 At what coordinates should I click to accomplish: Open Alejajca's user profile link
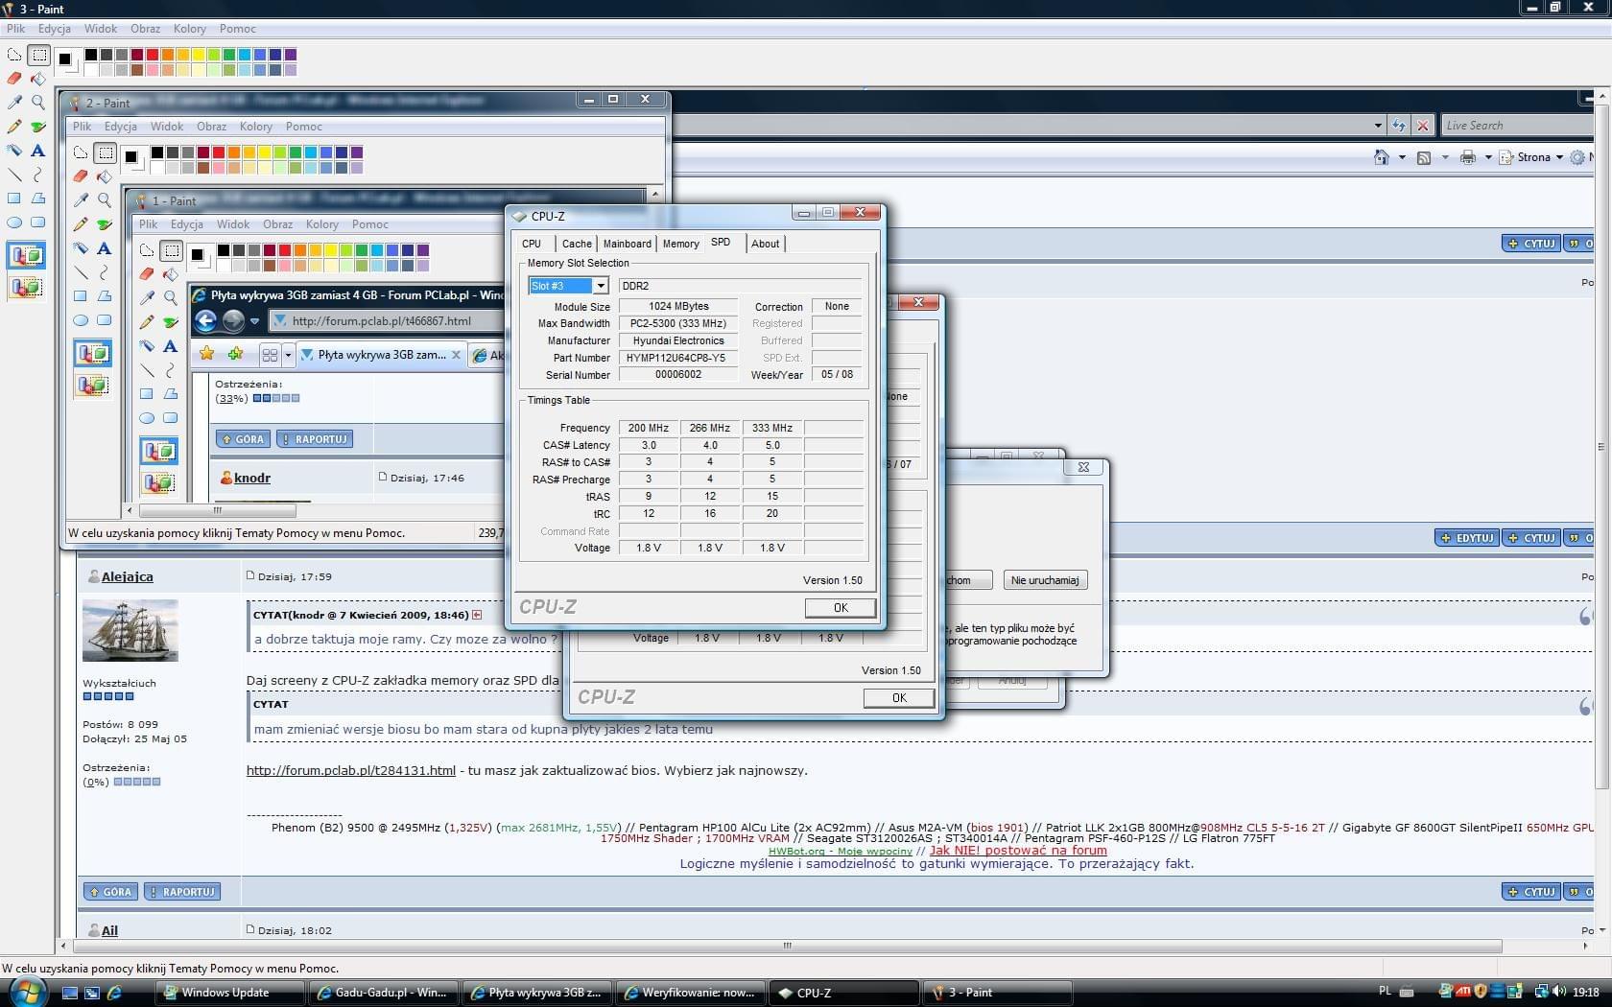128,576
